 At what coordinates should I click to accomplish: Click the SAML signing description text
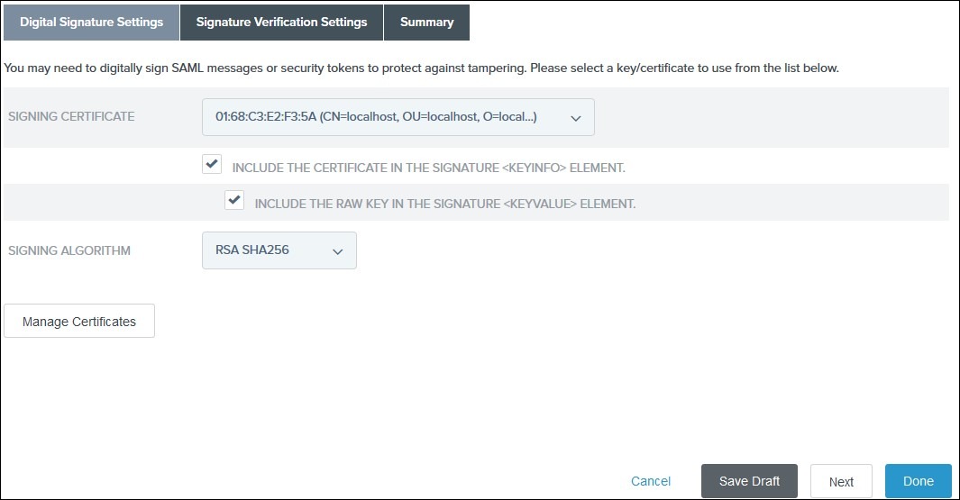click(x=421, y=68)
